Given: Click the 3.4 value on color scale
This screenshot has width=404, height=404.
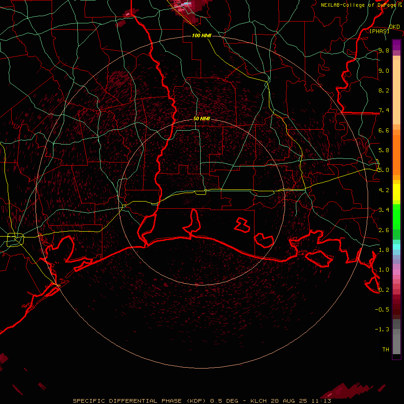Looking at the screenshot, I should pyautogui.click(x=384, y=210).
